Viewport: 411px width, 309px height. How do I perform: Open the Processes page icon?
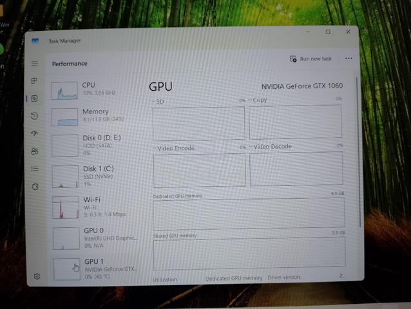pyautogui.click(x=34, y=80)
